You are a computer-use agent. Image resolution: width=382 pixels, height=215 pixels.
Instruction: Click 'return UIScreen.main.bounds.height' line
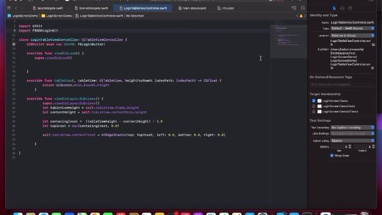(x=76, y=85)
